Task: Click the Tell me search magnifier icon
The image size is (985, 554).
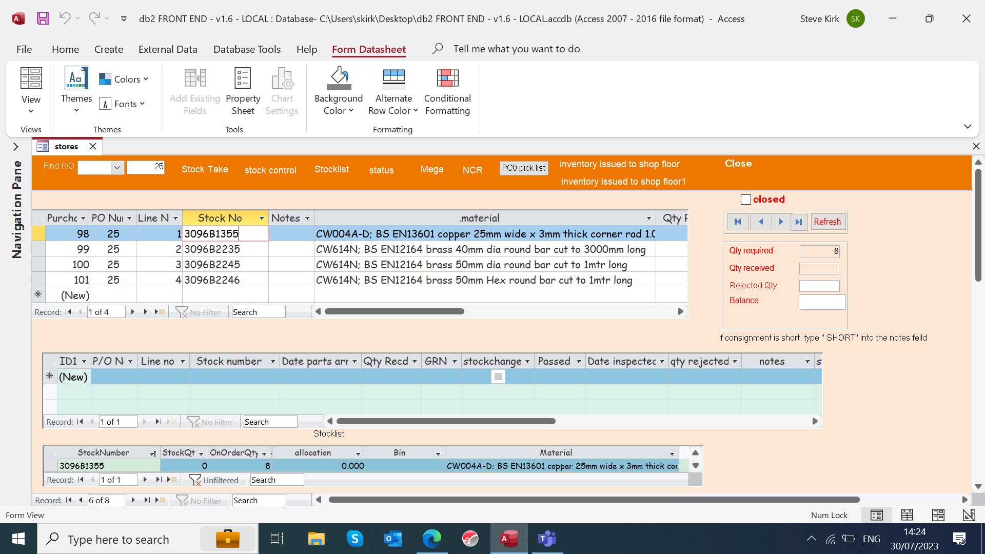Action: point(438,49)
